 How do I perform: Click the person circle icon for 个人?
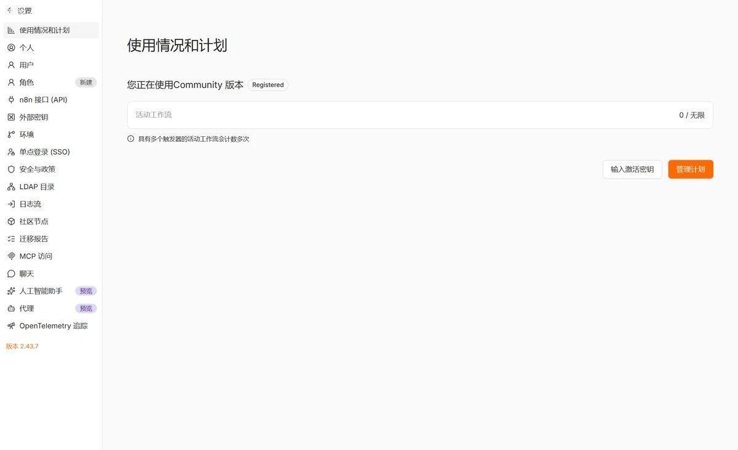point(11,47)
